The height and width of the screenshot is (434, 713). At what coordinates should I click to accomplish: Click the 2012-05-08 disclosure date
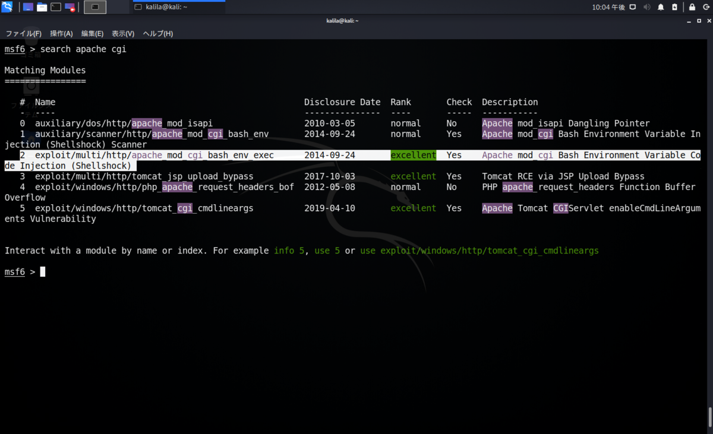[330, 188]
